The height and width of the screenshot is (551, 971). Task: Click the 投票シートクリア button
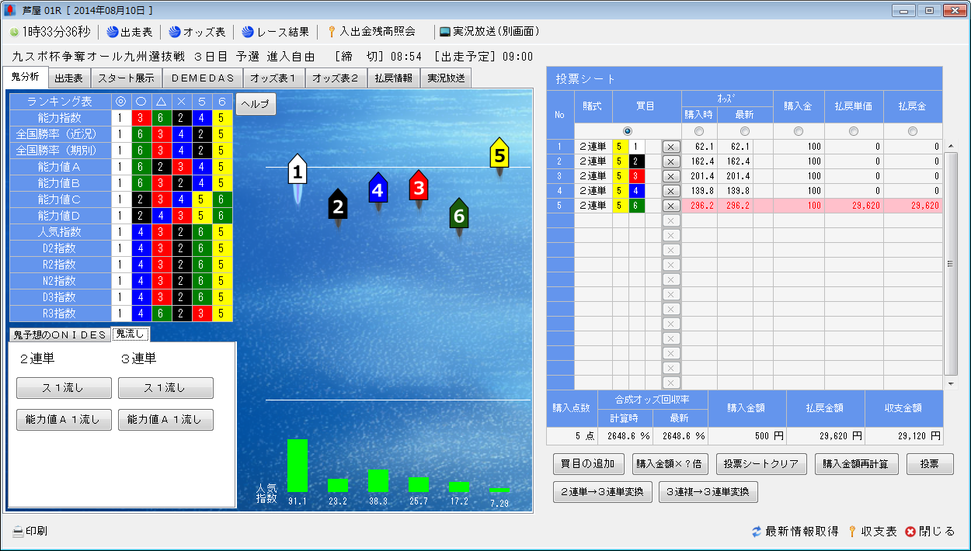(x=761, y=464)
